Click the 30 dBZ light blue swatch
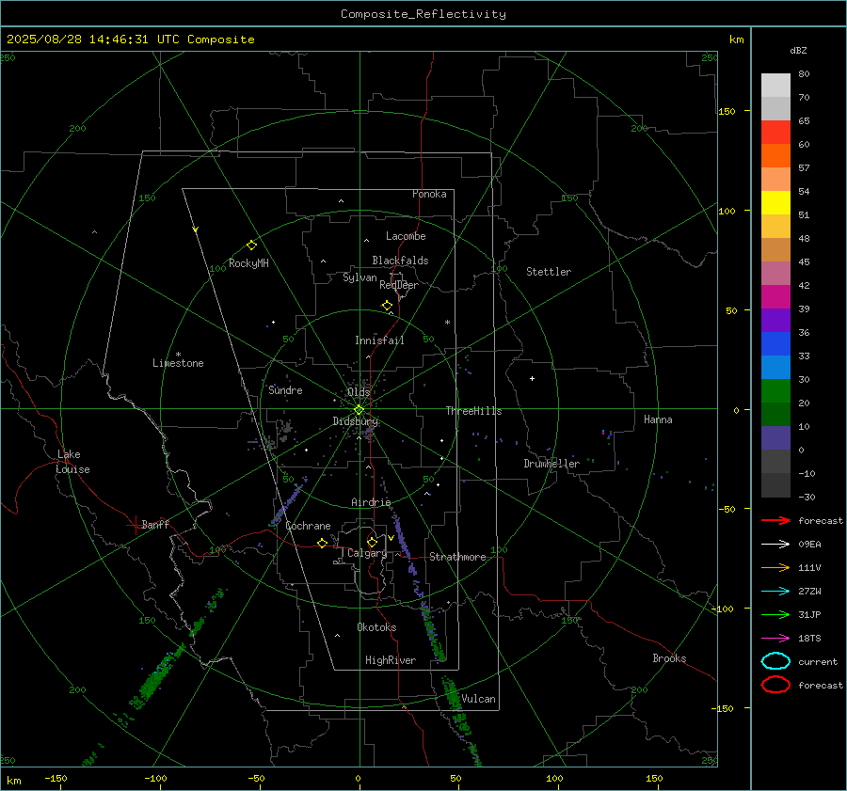Image resolution: width=847 pixels, height=791 pixels. 775,368
